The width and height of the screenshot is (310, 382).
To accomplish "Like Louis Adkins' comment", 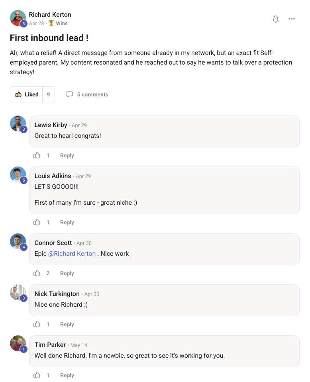I will click(37, 222).
